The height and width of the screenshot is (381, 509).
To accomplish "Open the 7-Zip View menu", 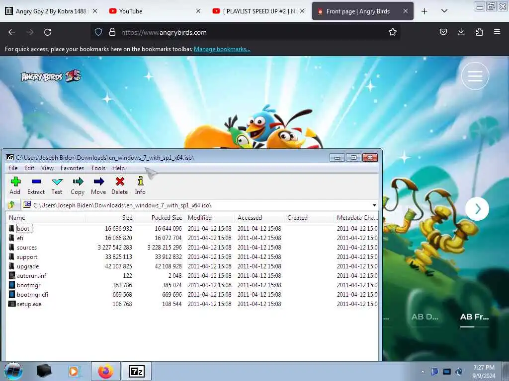I will 47,168.
